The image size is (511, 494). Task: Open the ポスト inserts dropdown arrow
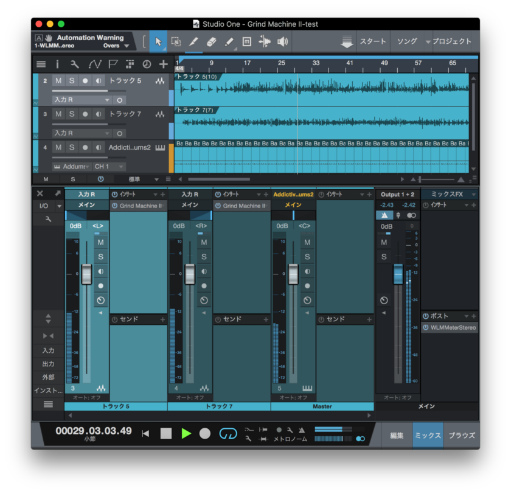[x=467, y=316]
